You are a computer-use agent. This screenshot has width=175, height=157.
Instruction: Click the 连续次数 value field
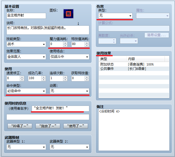point(56,78)
